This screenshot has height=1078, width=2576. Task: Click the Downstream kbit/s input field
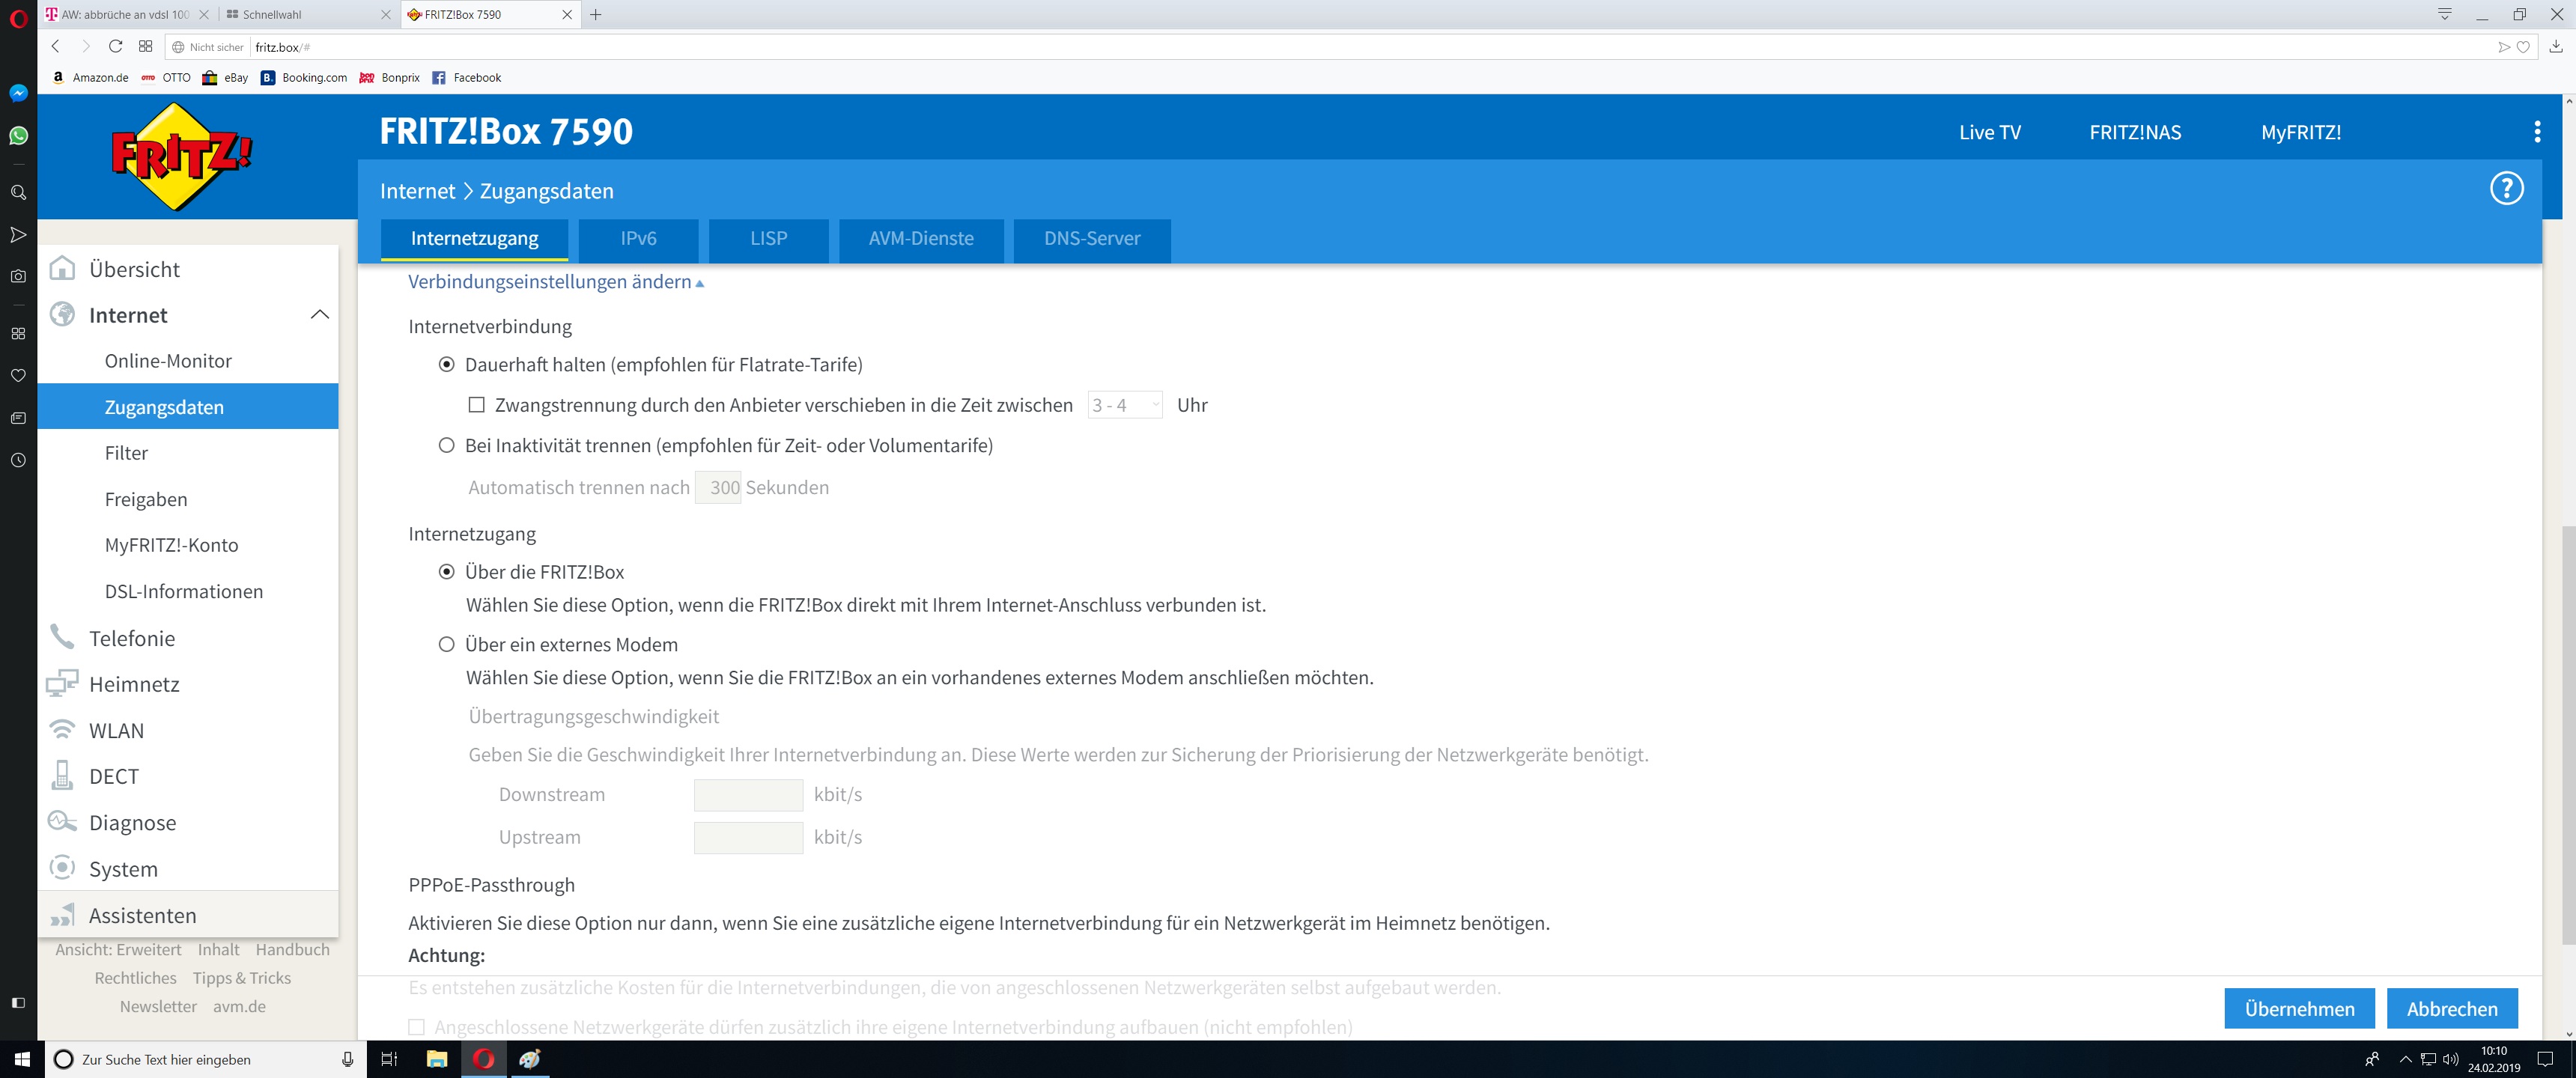[748, 794]
